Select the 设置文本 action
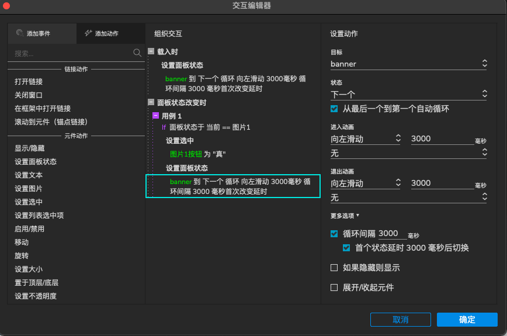This screenshot has width=507, height=336. click(29, 175)
